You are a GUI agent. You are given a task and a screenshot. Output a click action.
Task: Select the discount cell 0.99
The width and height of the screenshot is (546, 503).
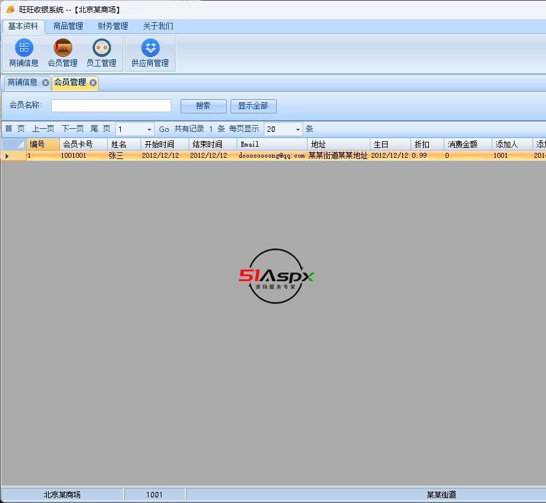tap(427, 156)
